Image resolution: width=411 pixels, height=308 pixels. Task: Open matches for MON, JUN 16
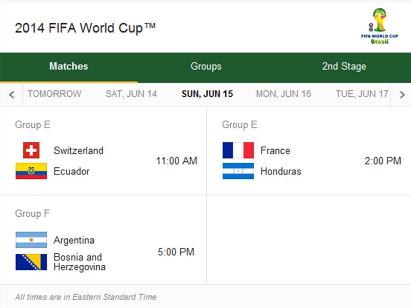[283, 94]
